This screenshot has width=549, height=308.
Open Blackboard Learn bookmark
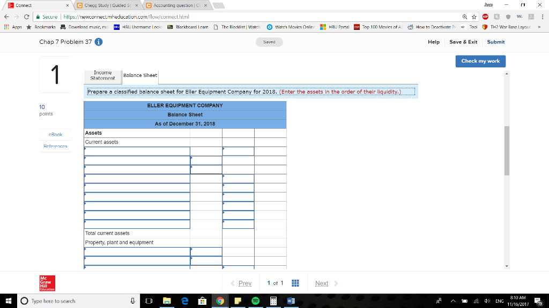point(188,27)
